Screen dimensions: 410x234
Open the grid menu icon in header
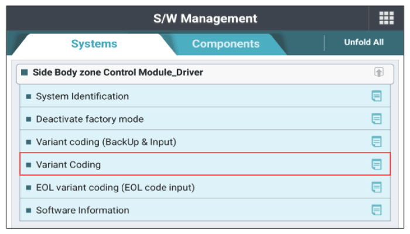(386, 18)
